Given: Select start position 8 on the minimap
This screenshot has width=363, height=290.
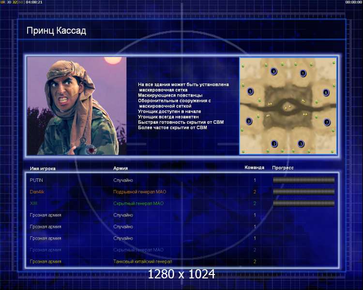Looking at the screenshot, I should tap(249, 121).
